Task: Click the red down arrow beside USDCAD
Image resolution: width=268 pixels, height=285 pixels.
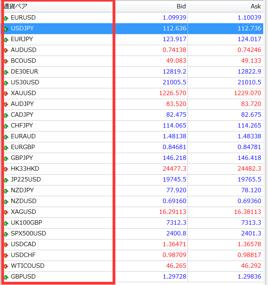Action: pos(6,245)
